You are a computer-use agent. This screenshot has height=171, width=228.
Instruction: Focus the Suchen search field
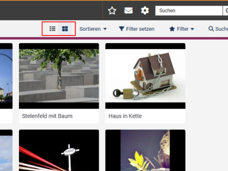click(x=189, y=10)
